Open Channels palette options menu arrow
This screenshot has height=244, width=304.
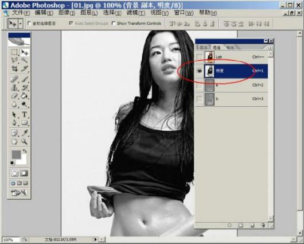click(271, 48)
